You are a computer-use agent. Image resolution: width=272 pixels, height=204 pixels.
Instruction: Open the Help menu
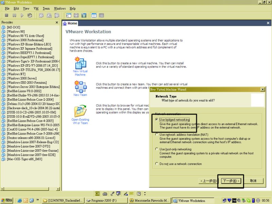72,8
